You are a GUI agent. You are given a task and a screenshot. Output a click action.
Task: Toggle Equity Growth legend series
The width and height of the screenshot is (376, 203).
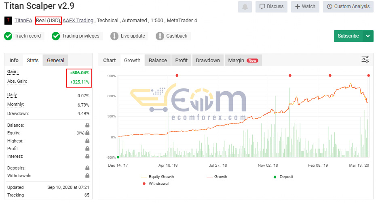pyautogui.click(x=158, y=177)
